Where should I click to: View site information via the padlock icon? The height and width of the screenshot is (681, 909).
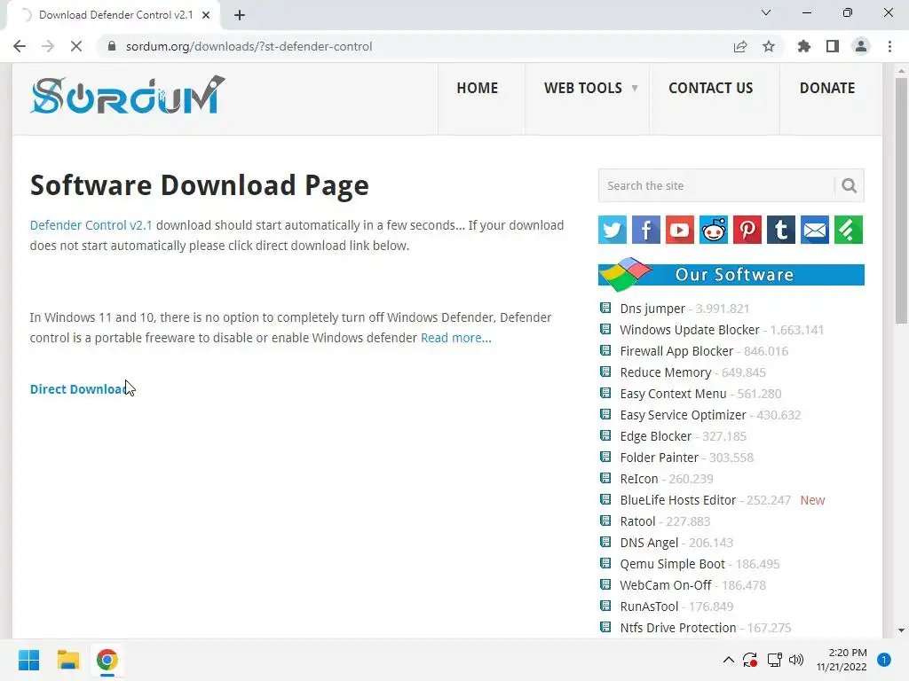(x=112, y=46)
